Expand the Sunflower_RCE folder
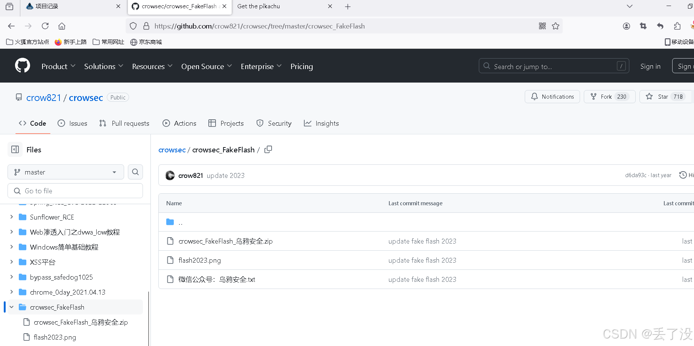Viewport: 694px width, 346px height. 12,217
